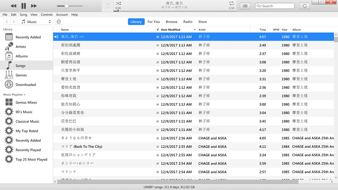Click the song playback progress bar
Screen dimensions: 338x190
pos(174,11)
